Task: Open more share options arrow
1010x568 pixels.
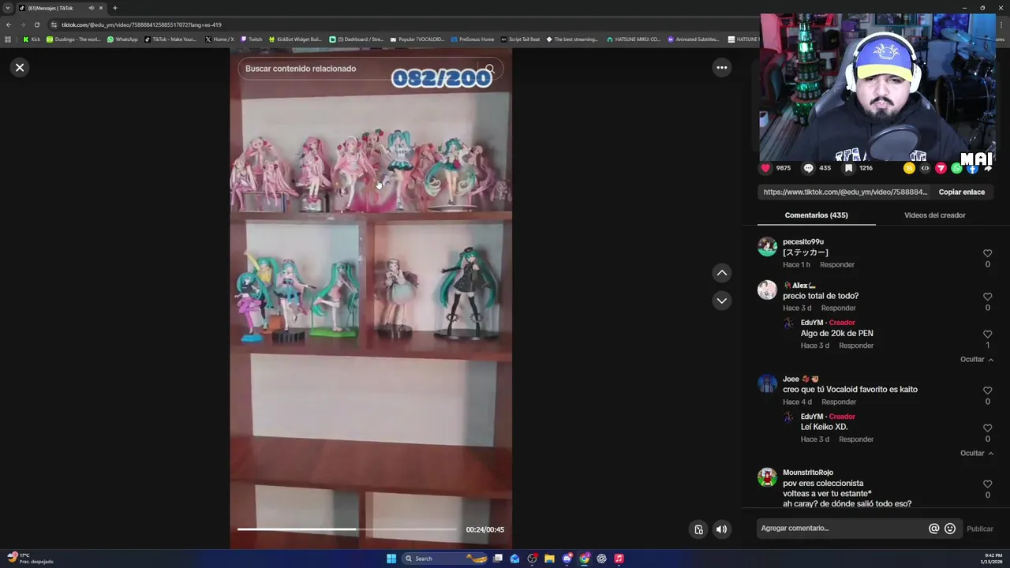Action: tap(988, 168)
